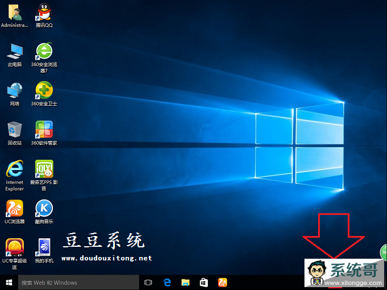Screen dimensions: 387x290
Task: Launch 爱奇艺PPS 影音 from the desktop
Action: [x=44, y=169]
